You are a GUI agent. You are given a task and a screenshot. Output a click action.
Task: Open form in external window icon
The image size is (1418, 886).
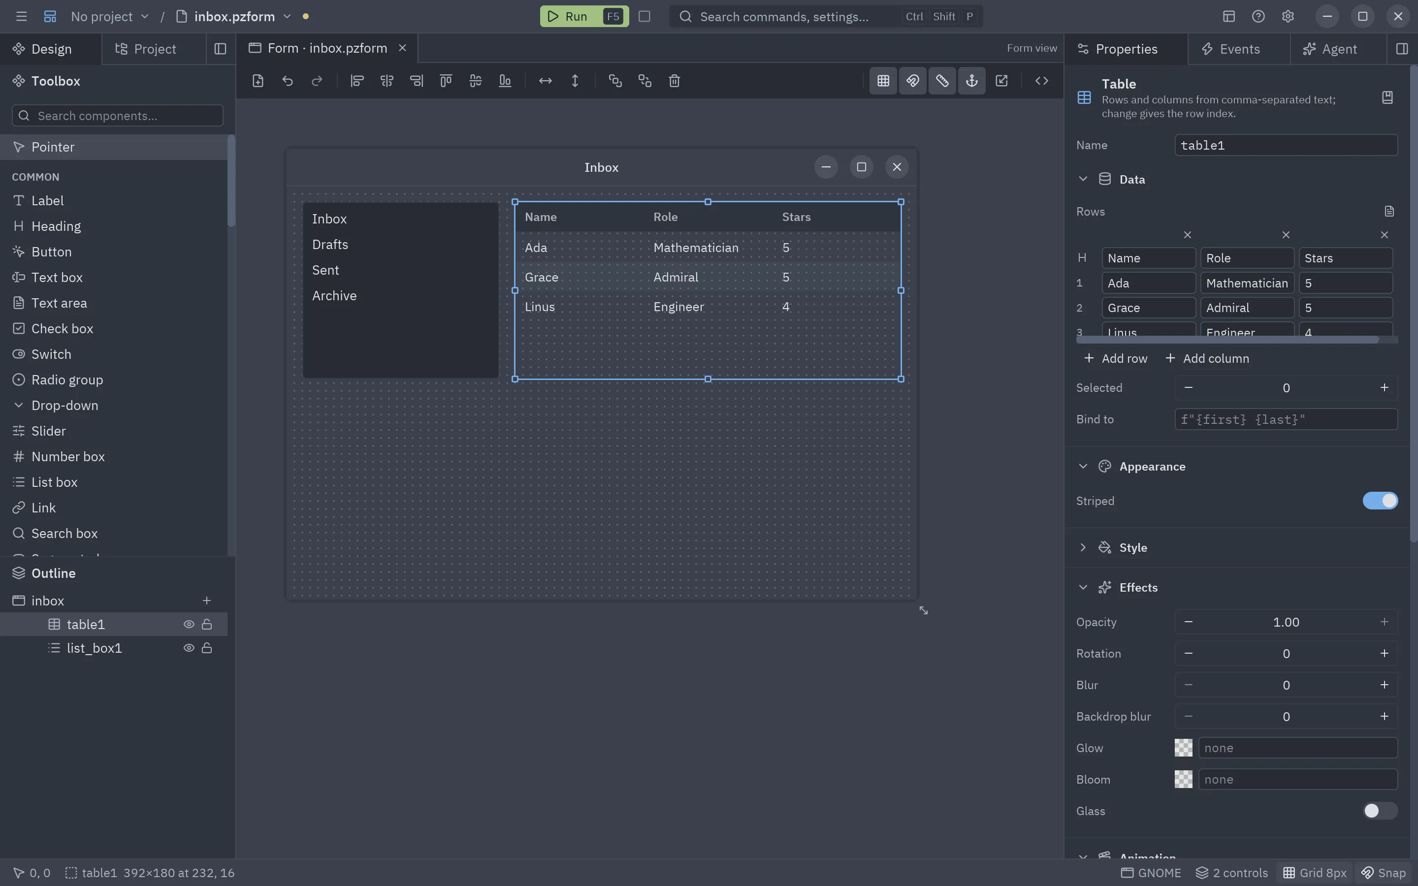[1001, 81]
